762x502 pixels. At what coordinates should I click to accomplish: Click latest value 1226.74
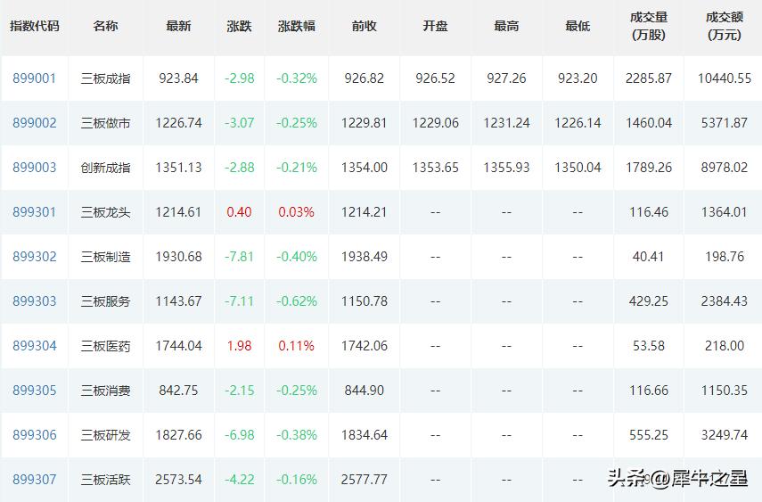(x=178, y=122)
